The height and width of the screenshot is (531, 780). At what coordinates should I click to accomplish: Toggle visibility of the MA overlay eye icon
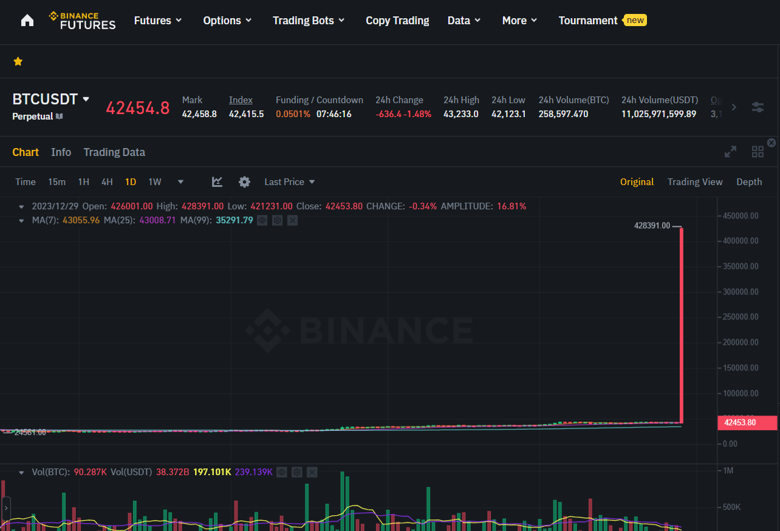[x=262, y=220]
